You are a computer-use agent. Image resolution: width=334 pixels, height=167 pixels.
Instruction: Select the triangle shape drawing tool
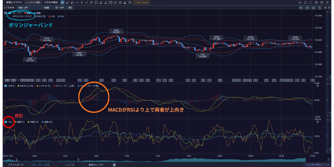pyautogui.click(x=105, y=2)
